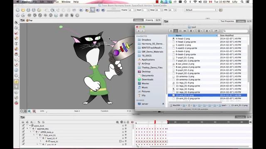Screen dimensions: 266x149
Task: Click the Save disk toolbar icon
Action: [x=28, y=10]
